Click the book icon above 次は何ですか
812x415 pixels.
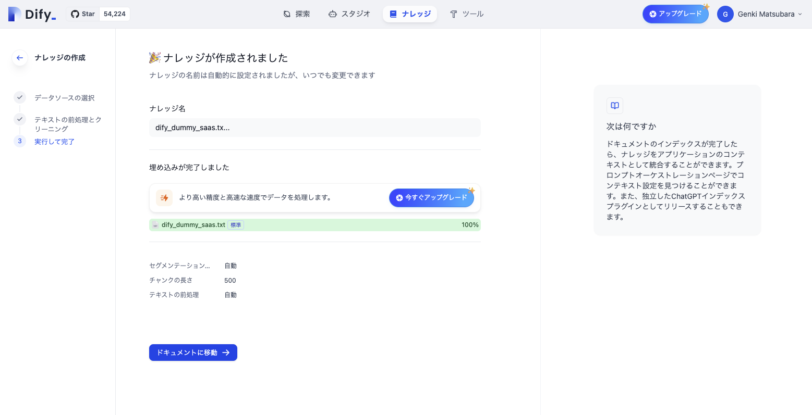[x=615, y=106]
